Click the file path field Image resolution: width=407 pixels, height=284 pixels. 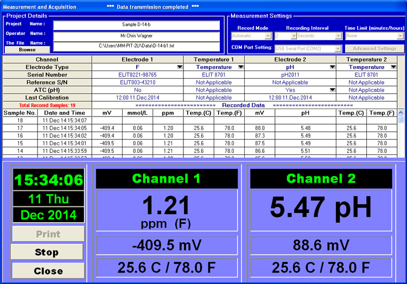point(136,46)
